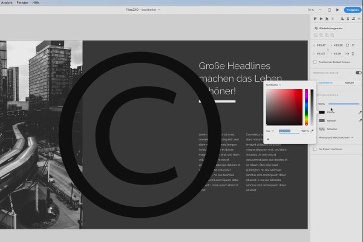Click the opacity 100% value field
The width and height of the screenshot is (363, 242).
pos(321,104)
